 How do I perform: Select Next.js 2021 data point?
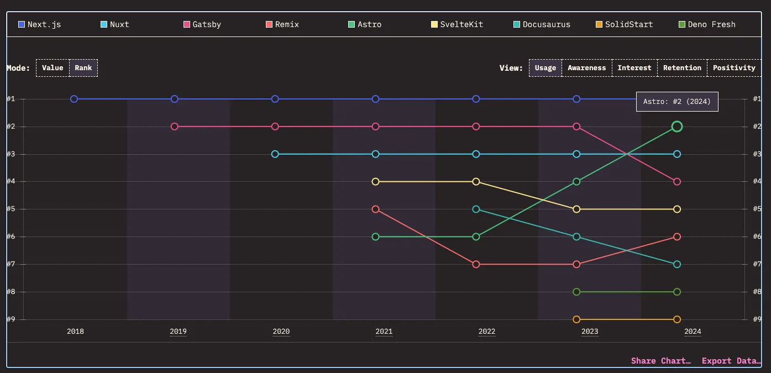tap(376, 99)
